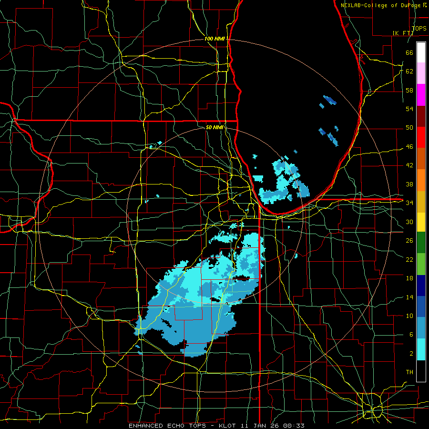Click the ENHANCED ECHO TOPS caption
The image size is (429, 429).
167,426
